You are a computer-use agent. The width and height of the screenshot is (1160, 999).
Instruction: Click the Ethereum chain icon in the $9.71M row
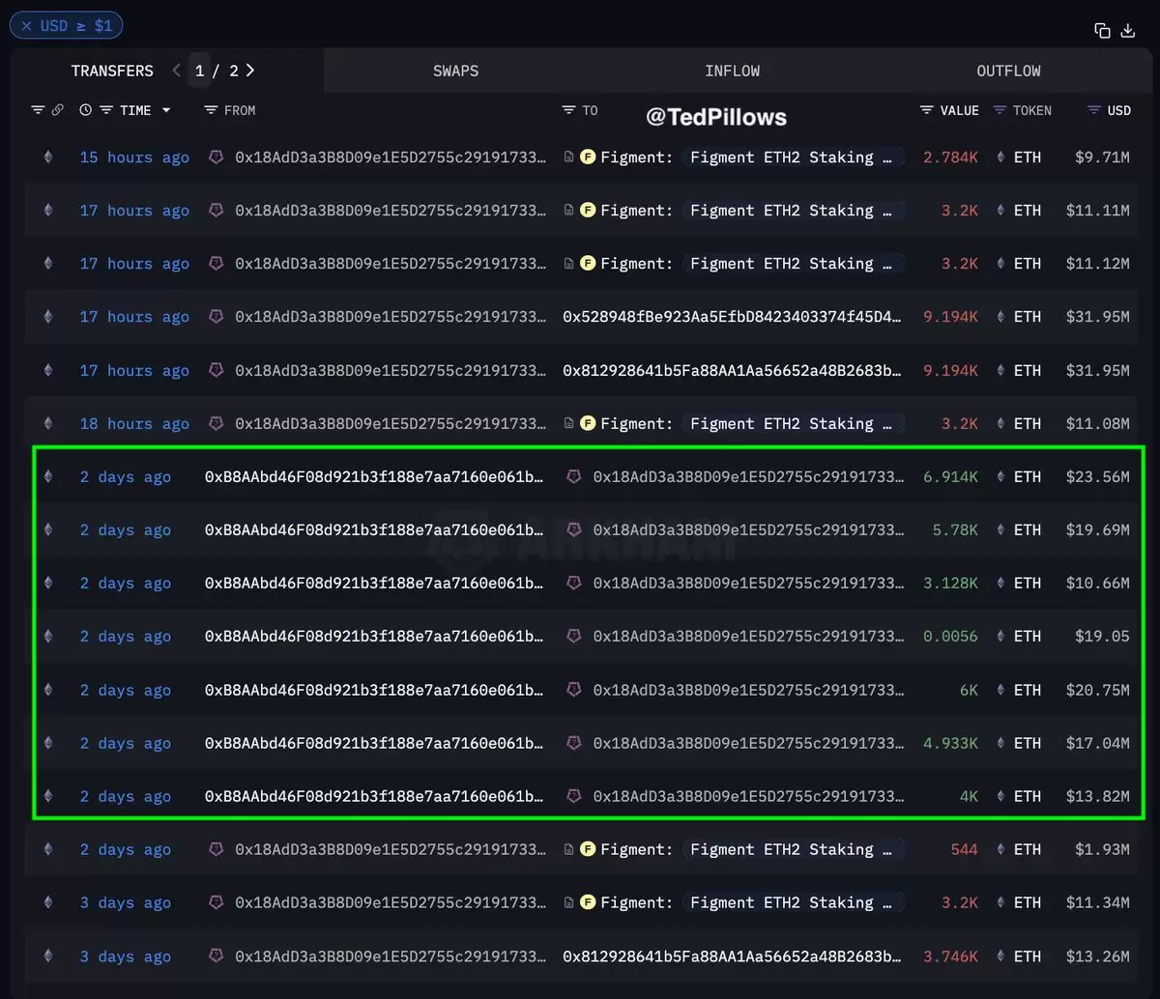tap(47, 157)
